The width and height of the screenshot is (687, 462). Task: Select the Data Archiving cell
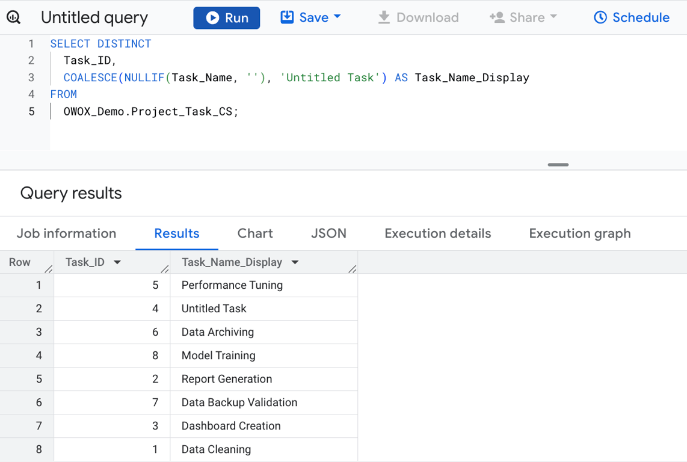pyautogui.click(x=263, y=332)
